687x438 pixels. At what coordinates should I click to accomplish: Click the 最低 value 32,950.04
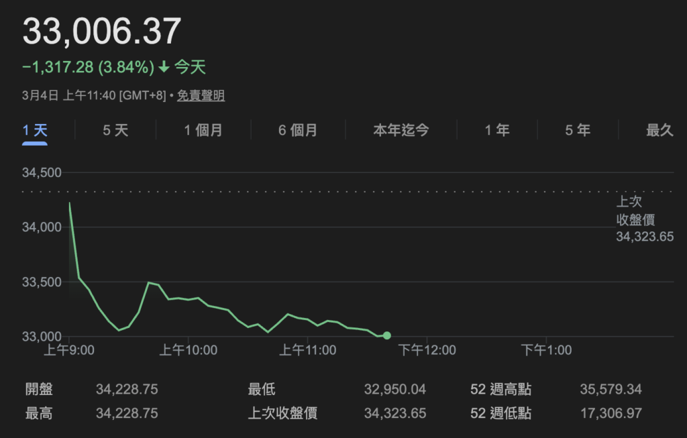(x=394, y=390)
